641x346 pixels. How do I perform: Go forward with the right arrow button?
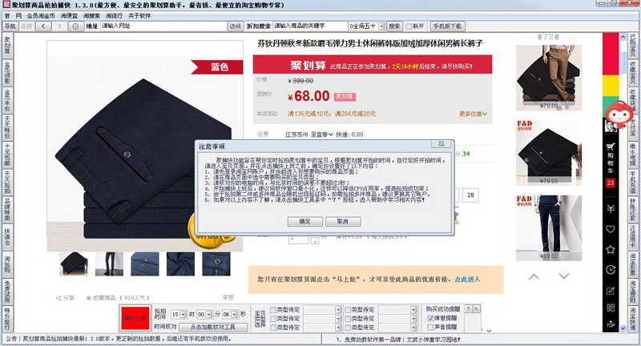tap(59, 26)
